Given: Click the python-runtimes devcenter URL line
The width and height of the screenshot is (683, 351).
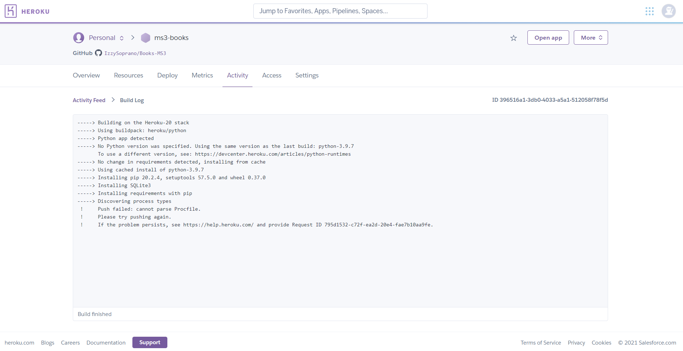Looking at the screenshot, I should click(x=224, y=154).
